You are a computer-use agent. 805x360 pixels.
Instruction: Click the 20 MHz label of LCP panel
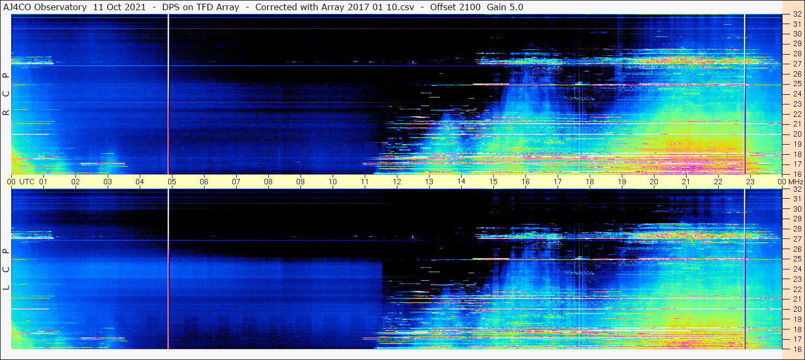[796, 309]
